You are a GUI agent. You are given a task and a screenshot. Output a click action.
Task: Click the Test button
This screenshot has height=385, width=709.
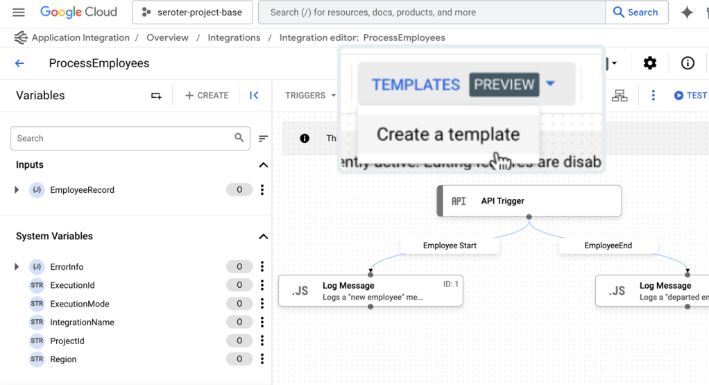point(690,96)
